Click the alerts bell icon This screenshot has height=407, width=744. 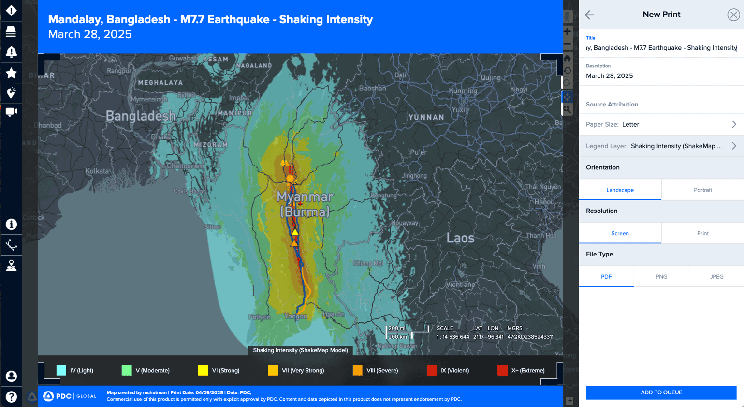pyautogui.click(x=11, y=52)
